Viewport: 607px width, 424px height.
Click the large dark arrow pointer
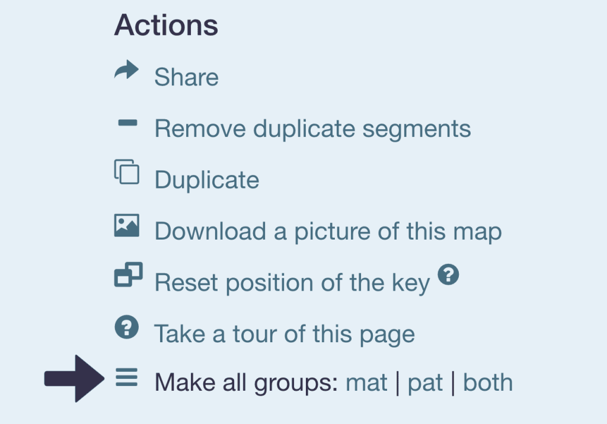[x=73, y=378]
